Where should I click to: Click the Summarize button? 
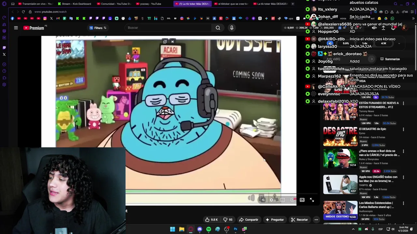coord(390,59)
